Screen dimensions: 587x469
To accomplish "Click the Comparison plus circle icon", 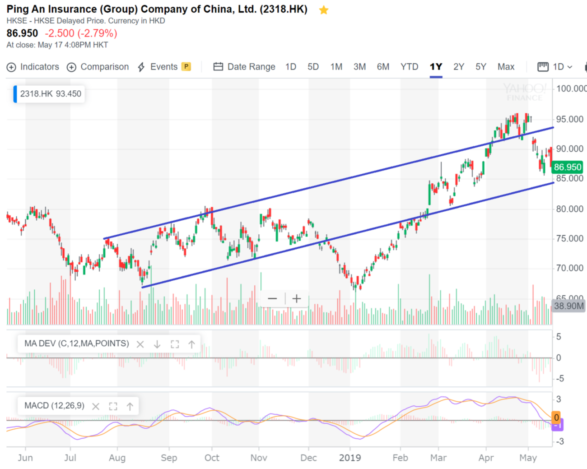I will click(x=71, y=67).
